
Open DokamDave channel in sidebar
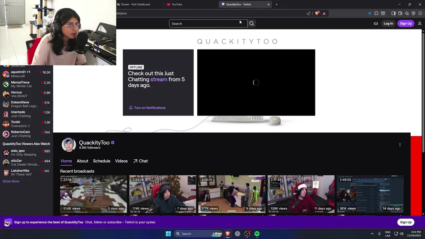click(27, 104)
